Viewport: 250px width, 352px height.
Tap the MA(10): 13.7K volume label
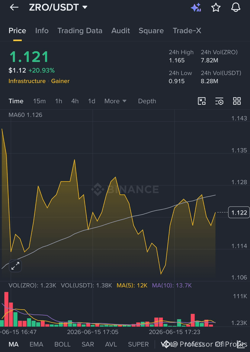point(172,286)
